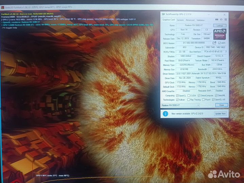Toggle the OpenCL checkbox
This screenshot has width=244, height=183.
177,95
